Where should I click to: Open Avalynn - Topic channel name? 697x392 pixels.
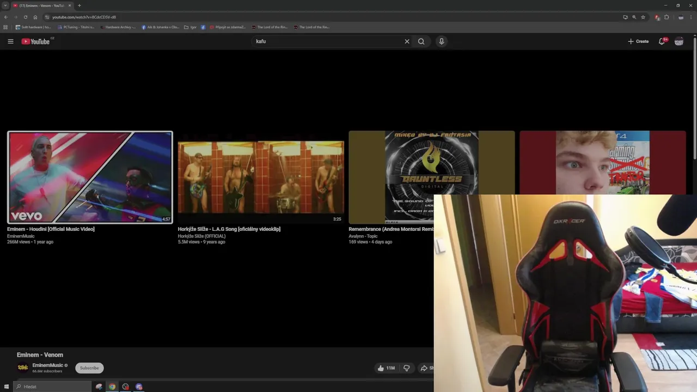[363, 236]
